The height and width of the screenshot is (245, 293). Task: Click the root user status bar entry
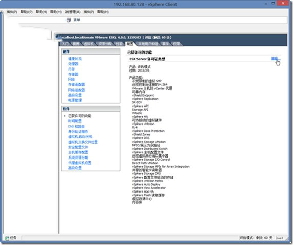pos(279,238)
